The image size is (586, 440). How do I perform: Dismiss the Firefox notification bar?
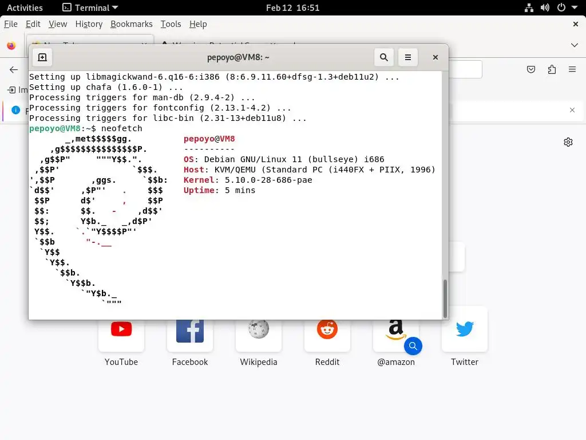point(572,110)
